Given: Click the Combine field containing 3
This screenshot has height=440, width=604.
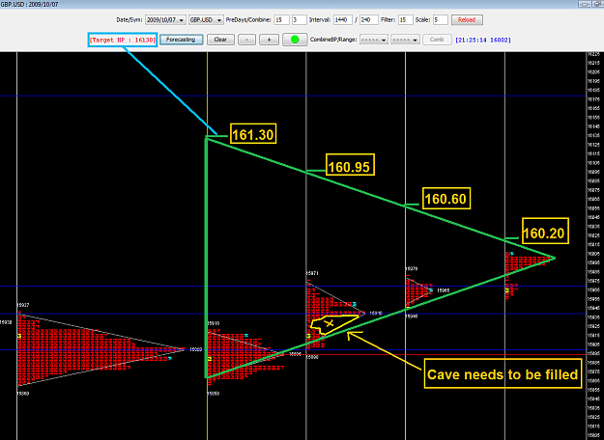Looking at the screenshot, I should [300, 19].
